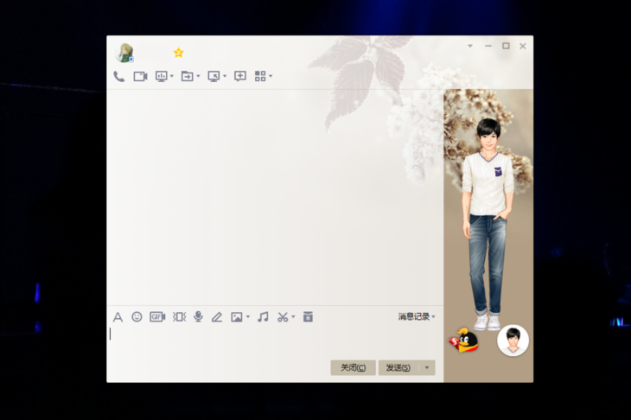Click the create group discussion icon
Image resolution: width=631 pixels, height=420 pixels.
240,76
